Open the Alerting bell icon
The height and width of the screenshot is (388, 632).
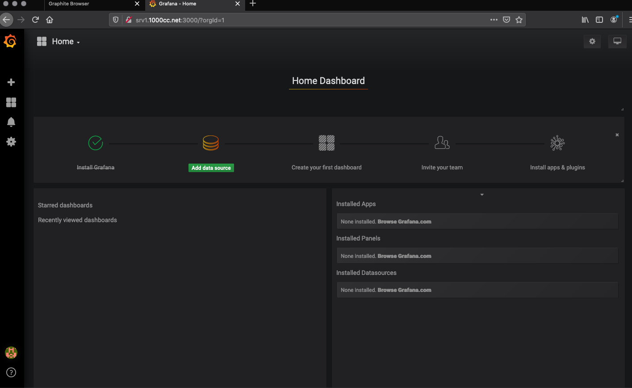click(11, 122)
